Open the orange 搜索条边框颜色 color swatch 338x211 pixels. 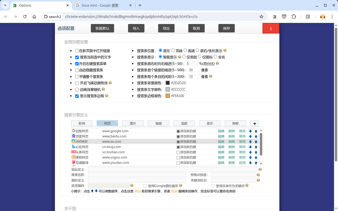point(167,95)
